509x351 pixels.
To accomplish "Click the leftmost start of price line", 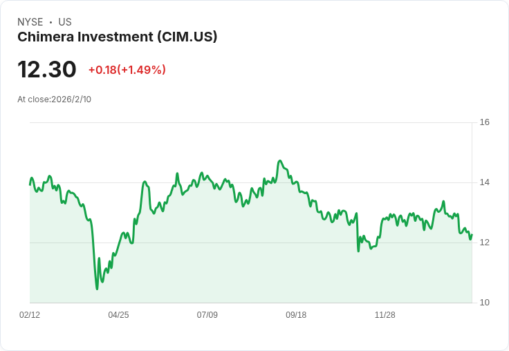I will click(30, 184).
